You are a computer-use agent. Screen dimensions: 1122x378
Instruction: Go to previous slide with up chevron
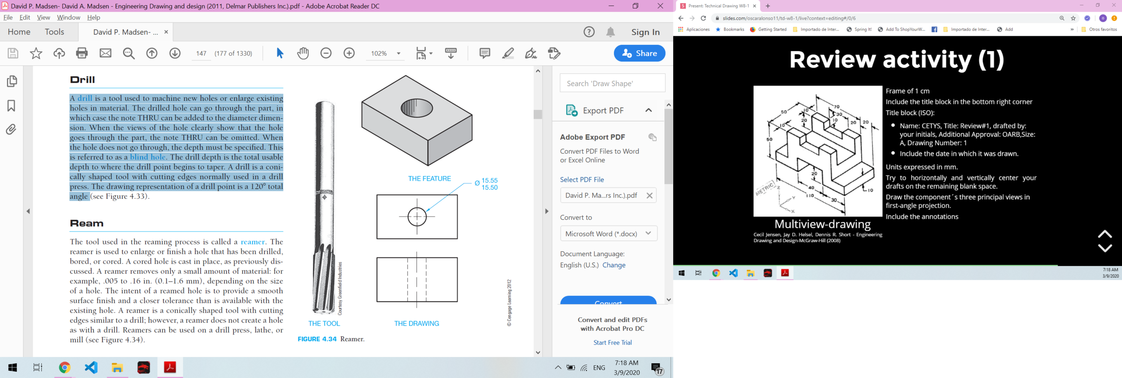click(x=1104, y=234)
